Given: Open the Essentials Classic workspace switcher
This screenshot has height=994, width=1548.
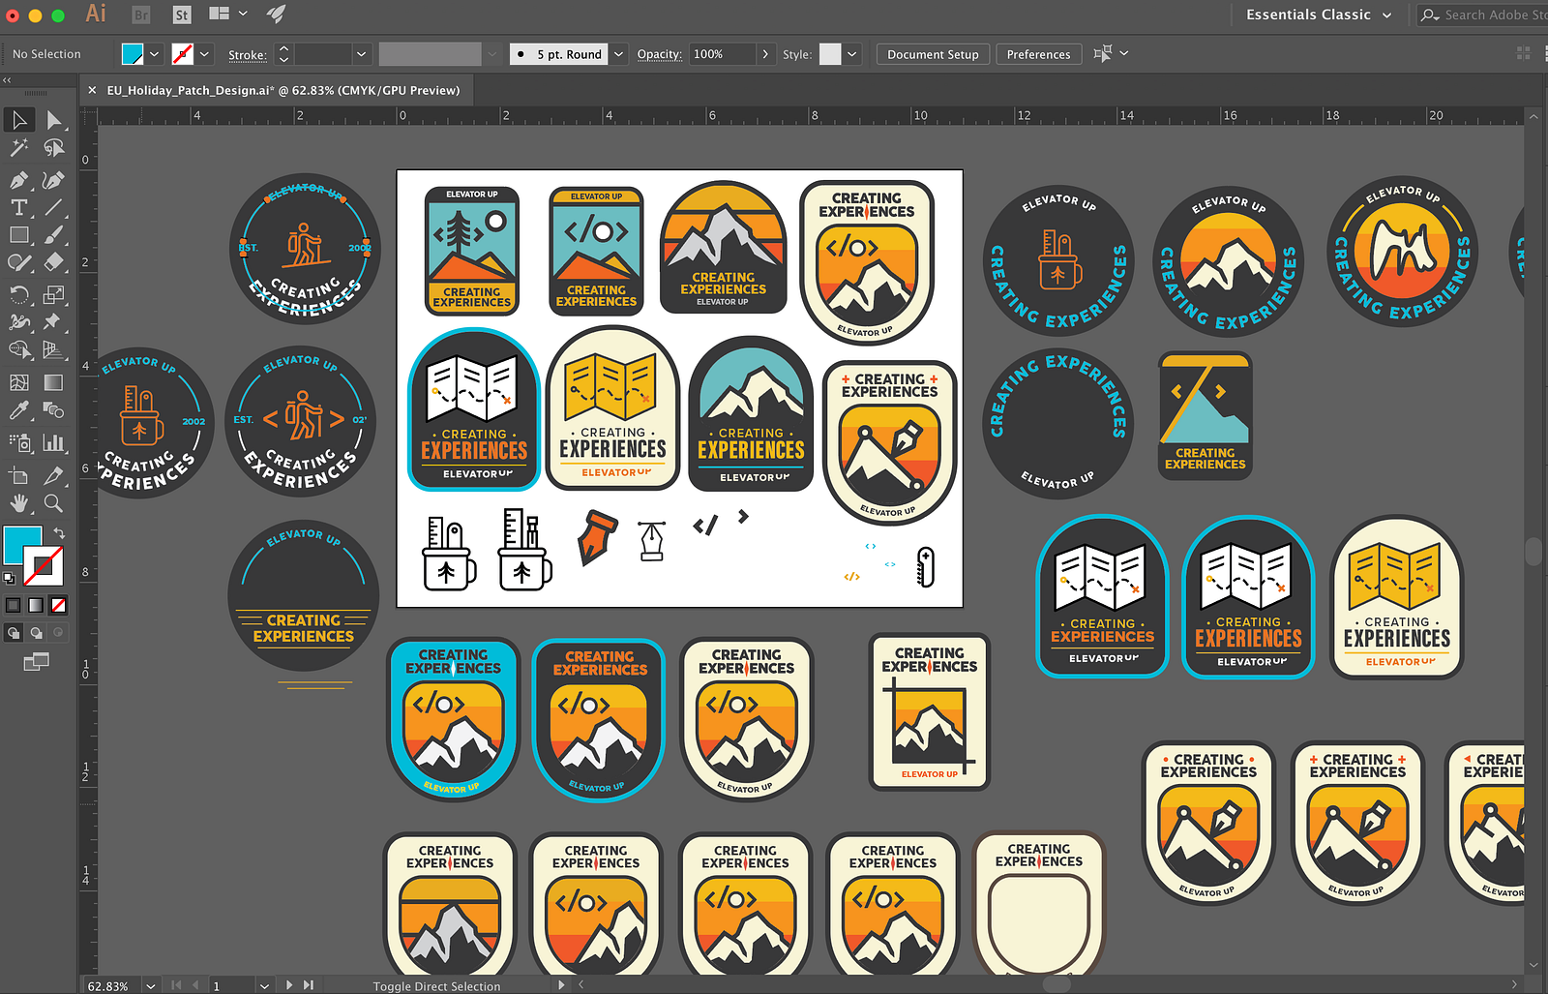Looking at the screenshot, I should 1319,15.
